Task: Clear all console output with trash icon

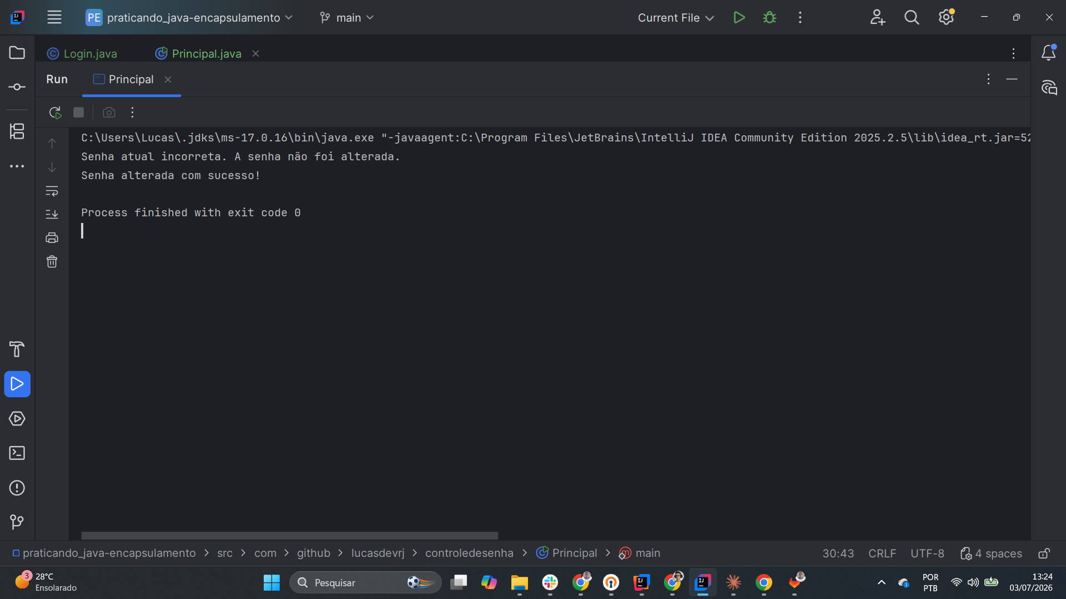Action: (x=52, y=262)
